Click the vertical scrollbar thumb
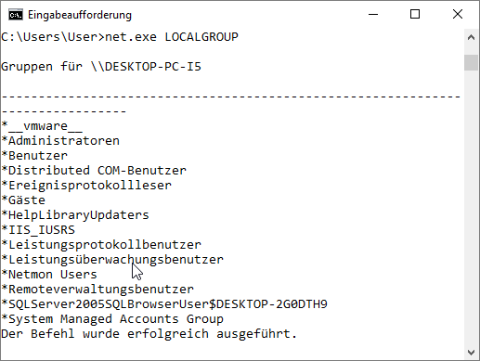Viewport: 480px width, 361px height. [471, 62]
